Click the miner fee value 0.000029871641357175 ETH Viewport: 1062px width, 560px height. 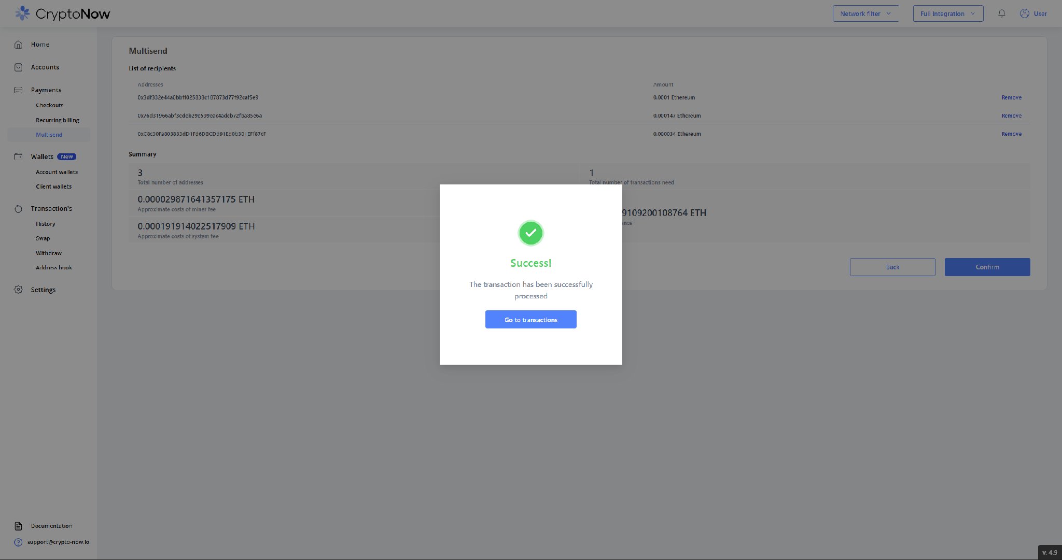coord(196,199)
